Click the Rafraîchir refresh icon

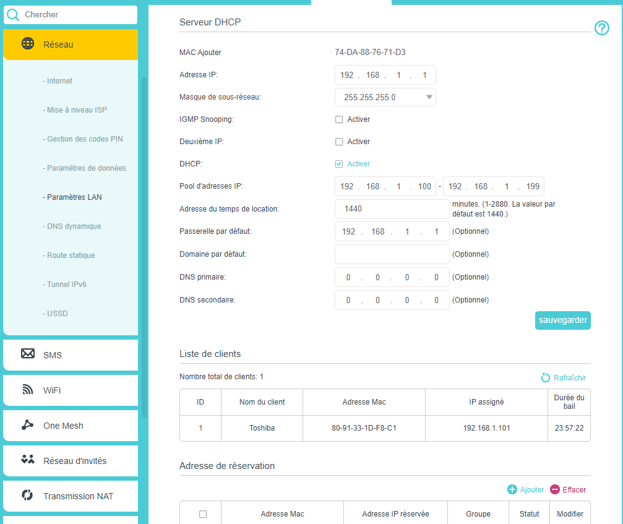click(x=546, y=378)
